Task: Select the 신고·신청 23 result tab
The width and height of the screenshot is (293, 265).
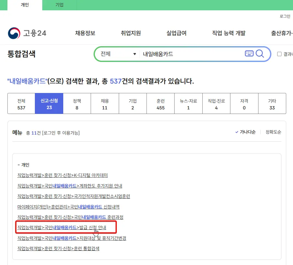Action: pyautogui.click(x=49, y=104)
